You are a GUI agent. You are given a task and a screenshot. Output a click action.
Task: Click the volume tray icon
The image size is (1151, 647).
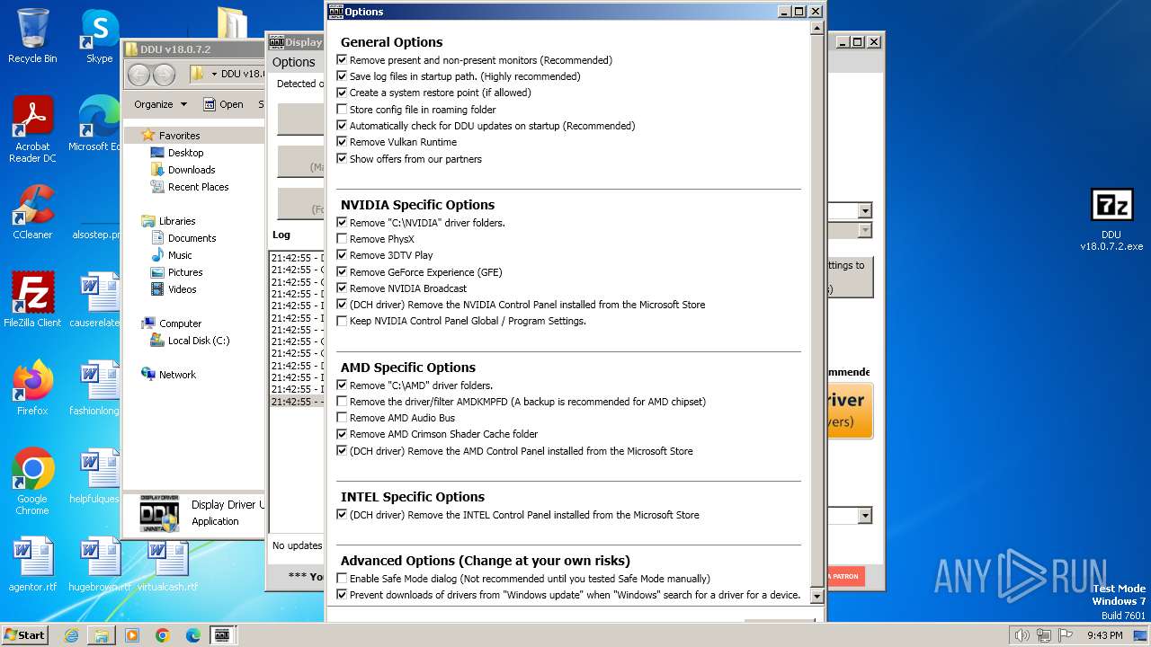pos(1022,635)
